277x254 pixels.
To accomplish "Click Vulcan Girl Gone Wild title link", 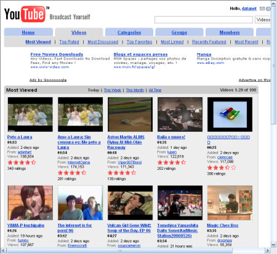I will pyautogui.click(x=129, y=228).
